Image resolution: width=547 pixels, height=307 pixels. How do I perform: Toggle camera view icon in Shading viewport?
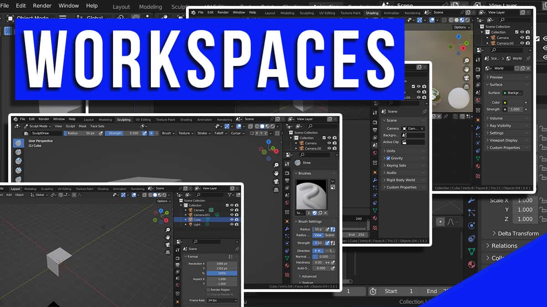click(x=466, y=78)
